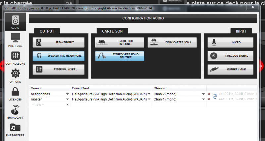Select External Mixer output option
The image size is (265, 141).
tap(59, 70)
